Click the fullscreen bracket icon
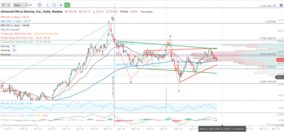Image resolution: width=284 pixels, height=132 pixels. point(274,5)
